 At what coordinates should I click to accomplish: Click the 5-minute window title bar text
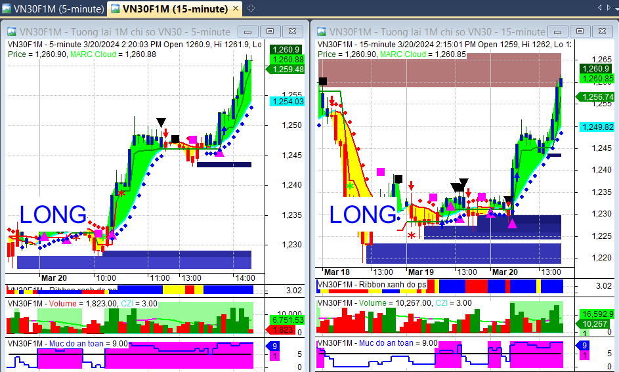pos(125,32)
